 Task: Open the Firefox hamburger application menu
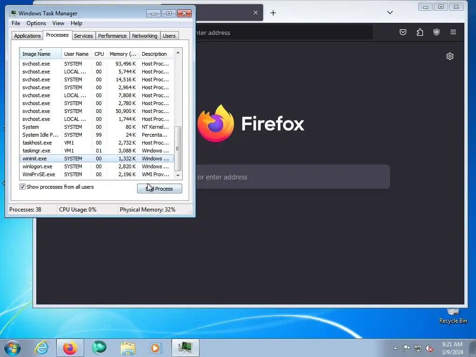[x=453, y=32]
